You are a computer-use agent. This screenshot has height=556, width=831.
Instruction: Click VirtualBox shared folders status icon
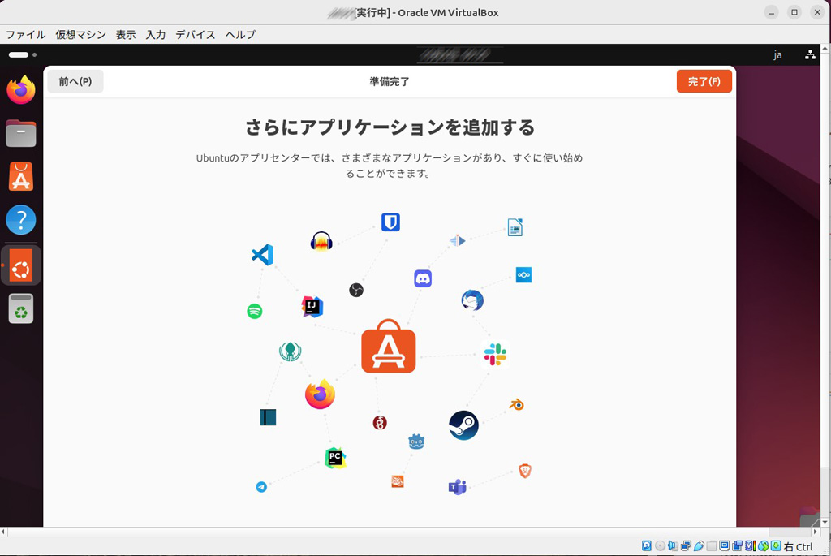[712, 546]
